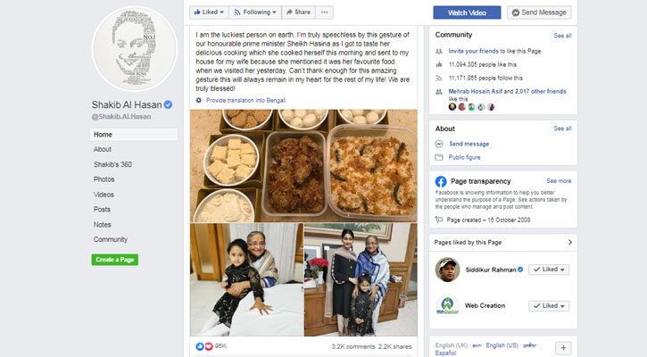The width and height of the screenshot is (647, 357).
Task: Click the post reaction emoji icons
Action: (203, 345)
